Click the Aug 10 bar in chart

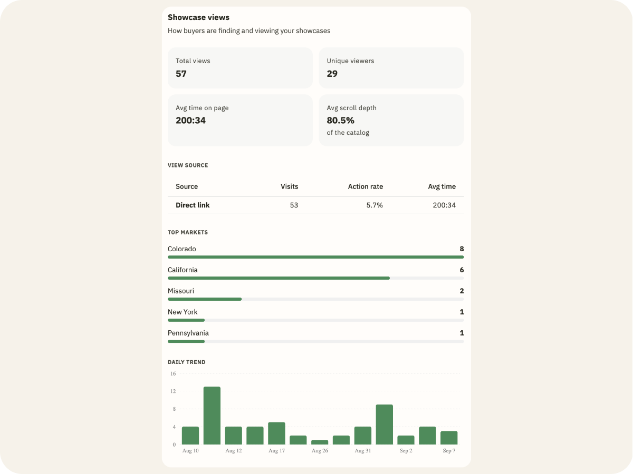(190, 436)
